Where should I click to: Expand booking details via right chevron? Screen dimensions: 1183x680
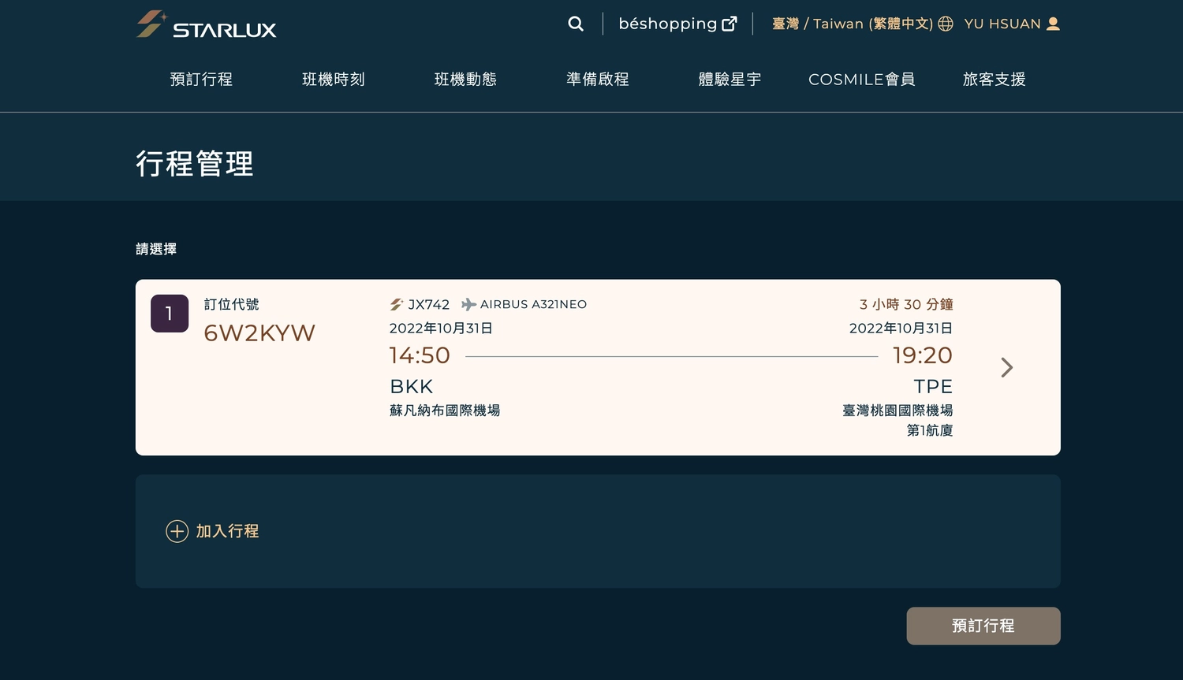click(x=1006, y=367)
